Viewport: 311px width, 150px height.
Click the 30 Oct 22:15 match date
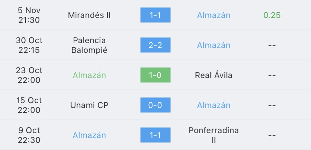tap(30, 45)
